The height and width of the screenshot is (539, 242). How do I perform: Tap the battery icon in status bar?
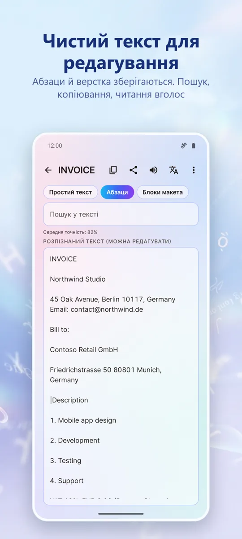[x=194, y=146]
